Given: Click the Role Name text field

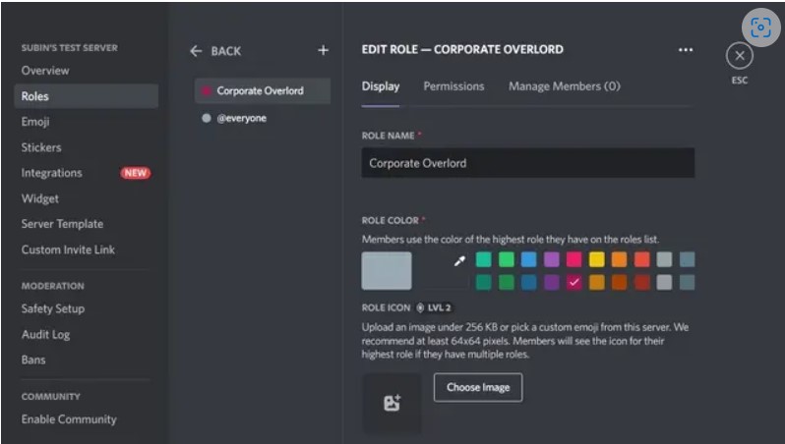Looking at the screenshot, I should (527, 163).
